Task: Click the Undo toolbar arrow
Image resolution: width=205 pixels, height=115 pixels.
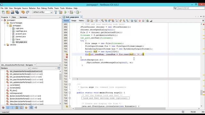Action: (x=23, y=12)
